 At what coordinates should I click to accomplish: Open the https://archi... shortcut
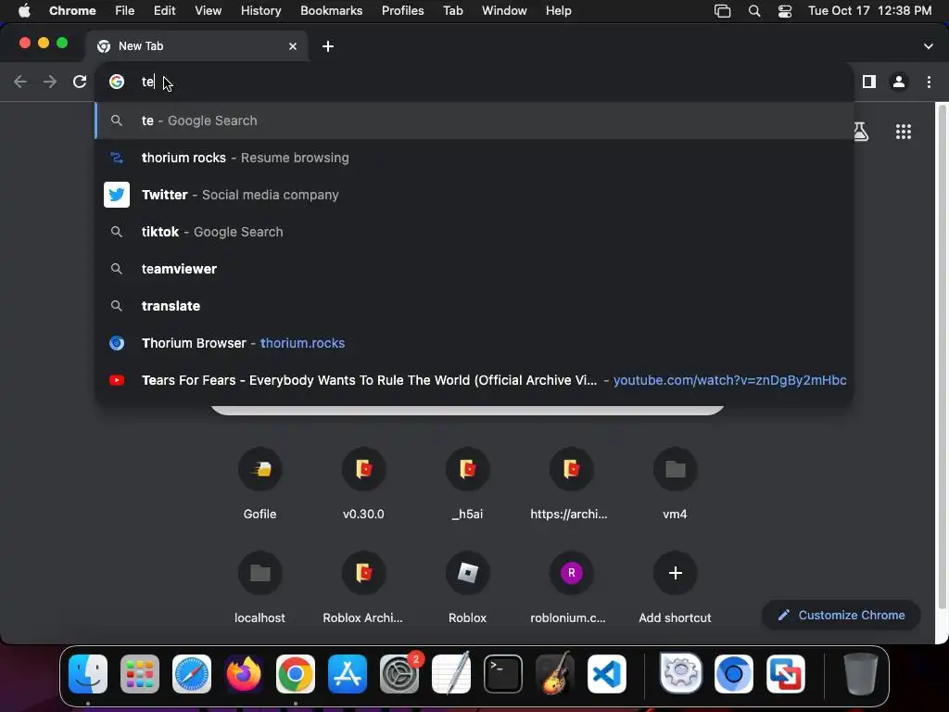[571, 484]
